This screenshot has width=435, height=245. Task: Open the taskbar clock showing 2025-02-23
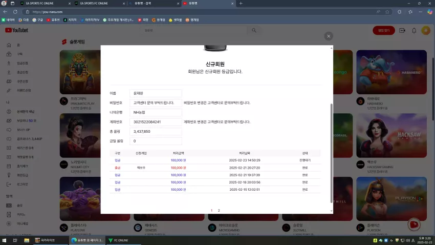(425, 240)
